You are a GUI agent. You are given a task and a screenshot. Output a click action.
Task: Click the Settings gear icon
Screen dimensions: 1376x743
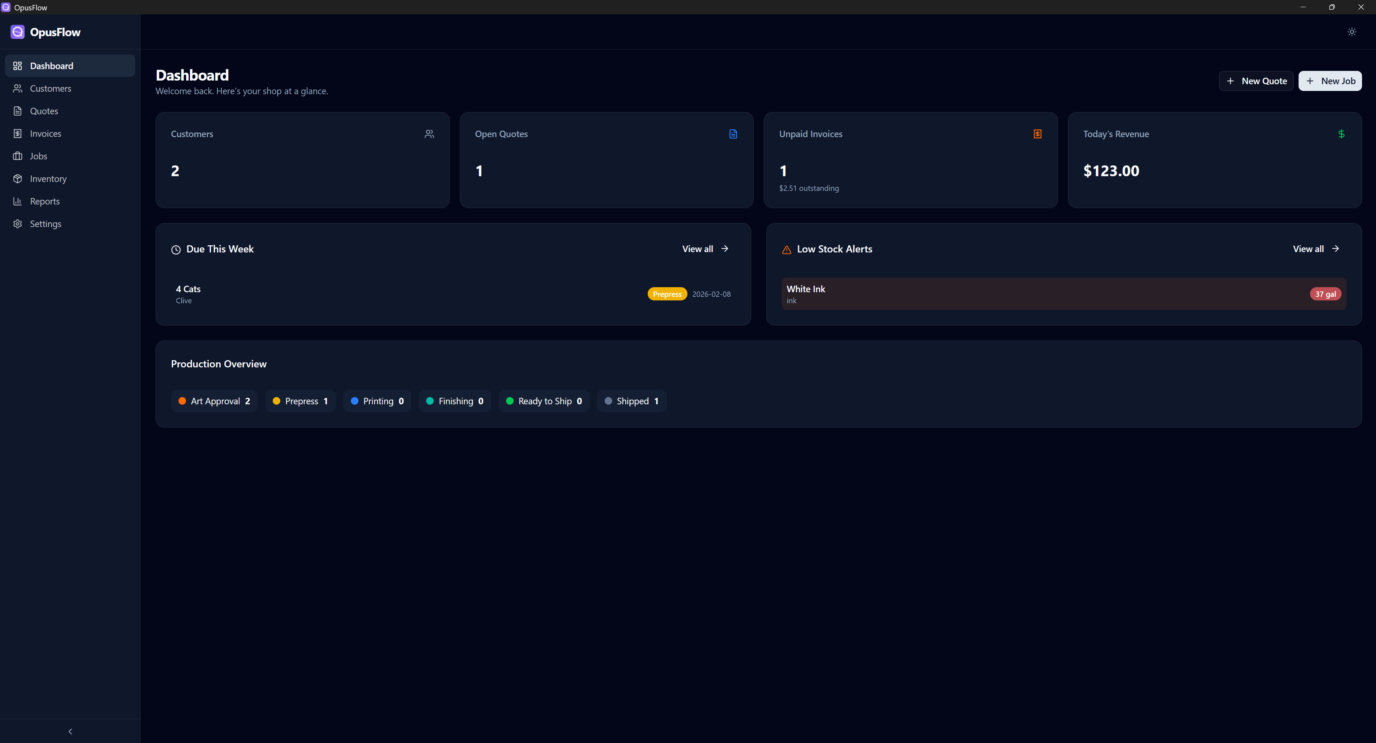pyautogui.click(x=18, y=224)
